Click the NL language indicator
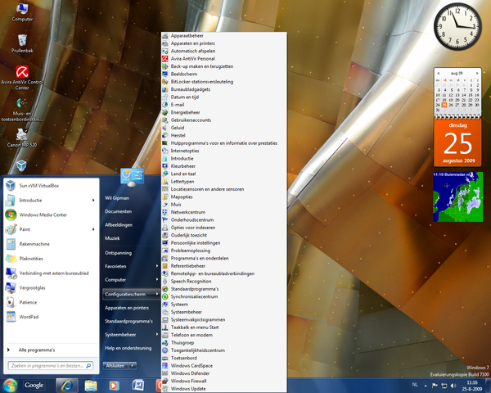The image size is (491, 393). [x=415, y=385]
